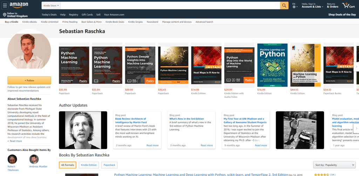Open Python Step into the World cover

239,65
